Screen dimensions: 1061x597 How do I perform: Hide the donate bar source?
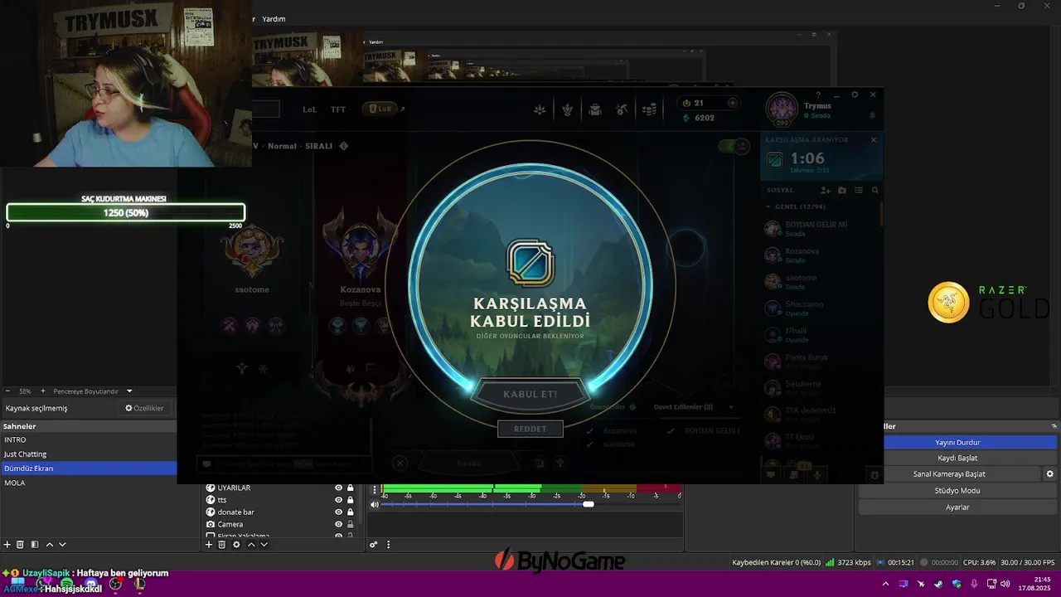coord(338,512)
